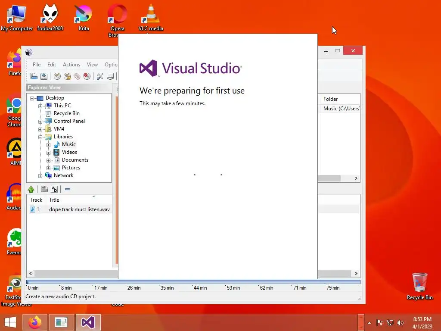Sort by the Track column header
Image resolution: width=441 pixels, height=331 pixels.
[36, 200]
